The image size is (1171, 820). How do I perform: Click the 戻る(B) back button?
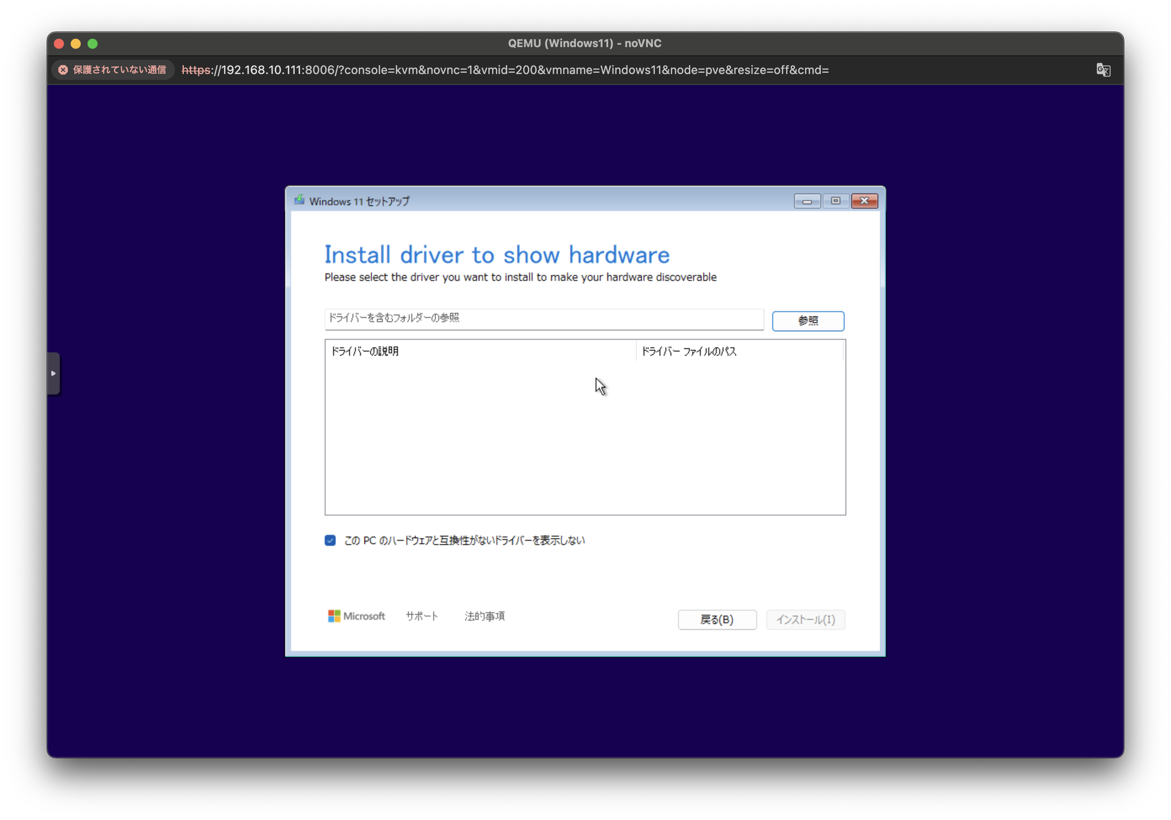717,619
